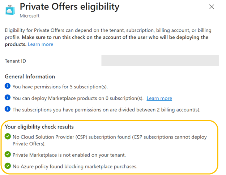
Task: Click Private Marketplace is not enabled text
Action: point(70,155)
